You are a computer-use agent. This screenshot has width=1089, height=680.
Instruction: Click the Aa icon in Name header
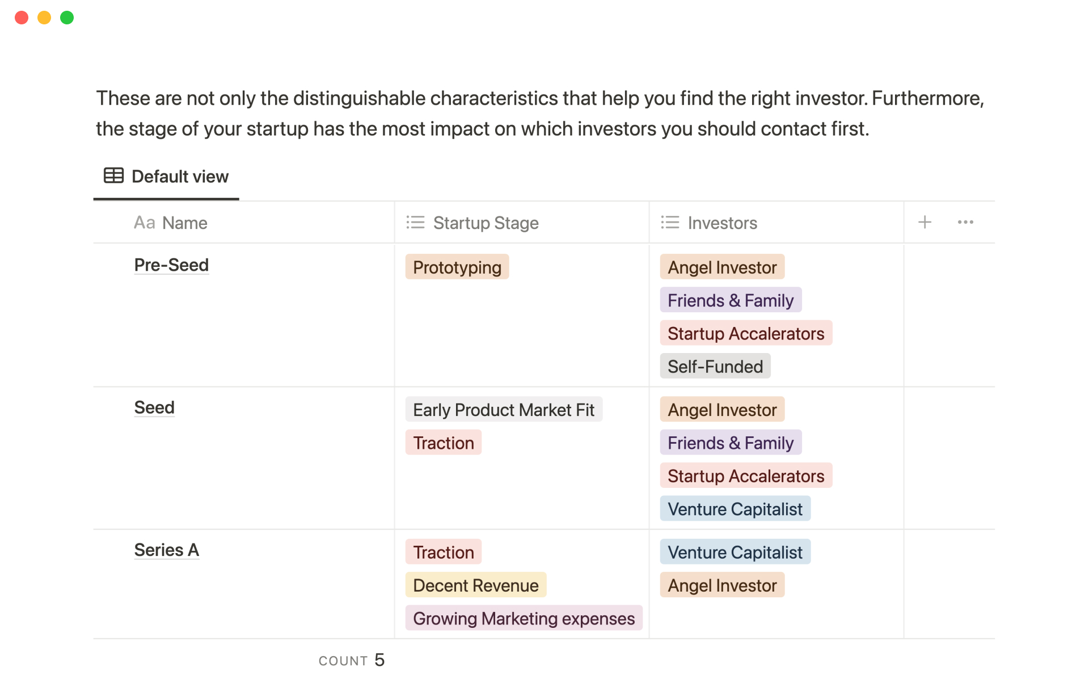pos(144,223)
